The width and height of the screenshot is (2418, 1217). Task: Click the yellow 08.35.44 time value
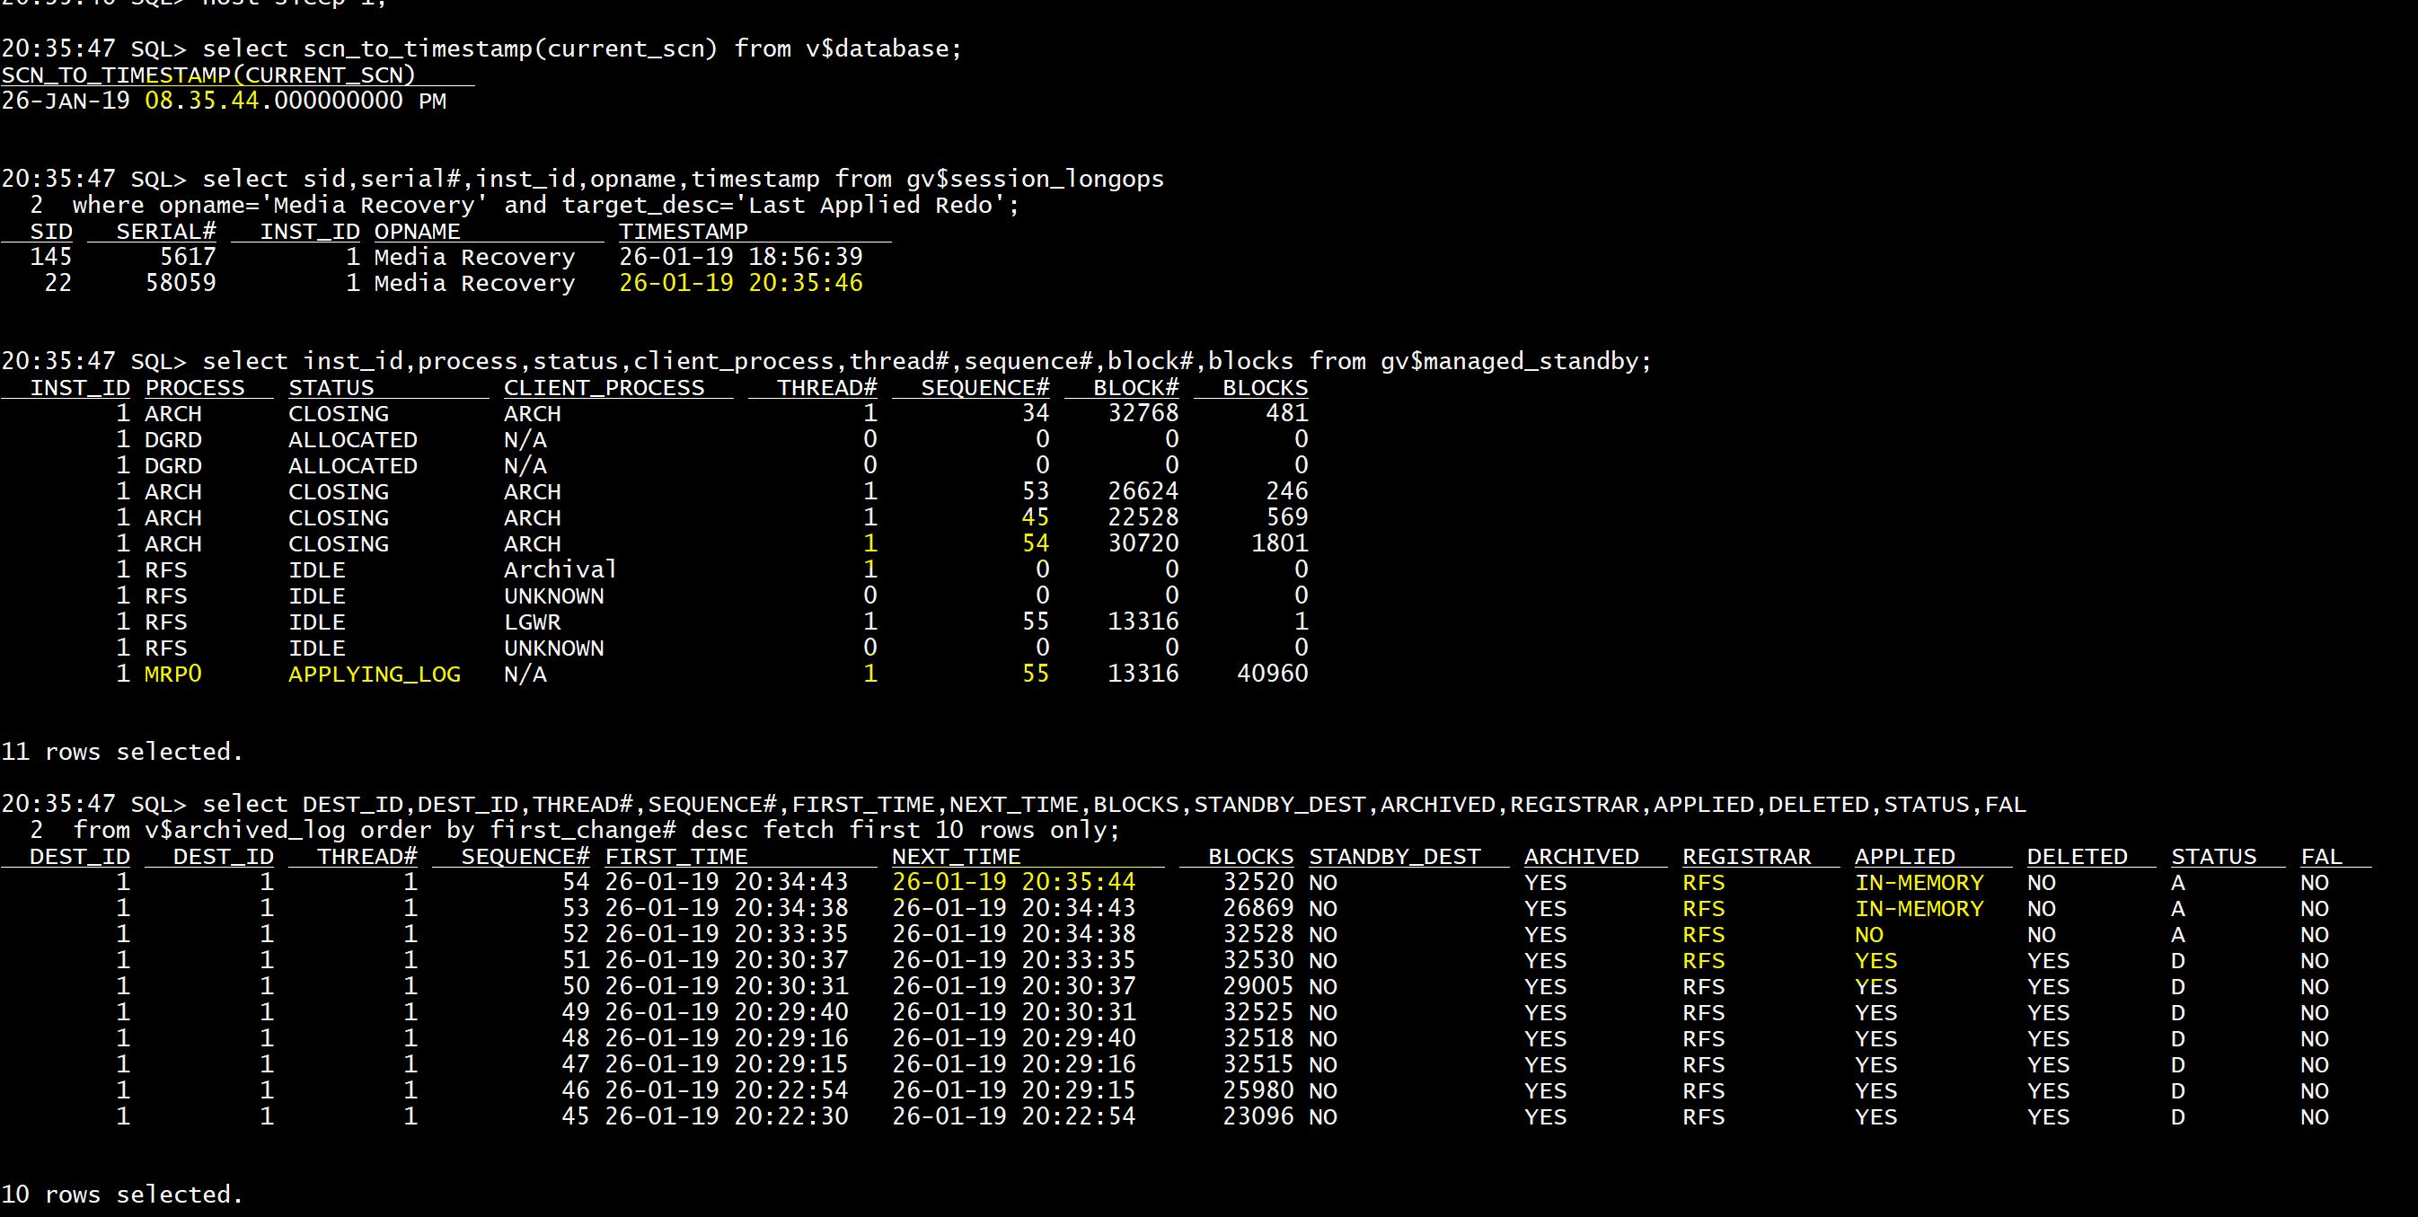[x=201, y=101]
